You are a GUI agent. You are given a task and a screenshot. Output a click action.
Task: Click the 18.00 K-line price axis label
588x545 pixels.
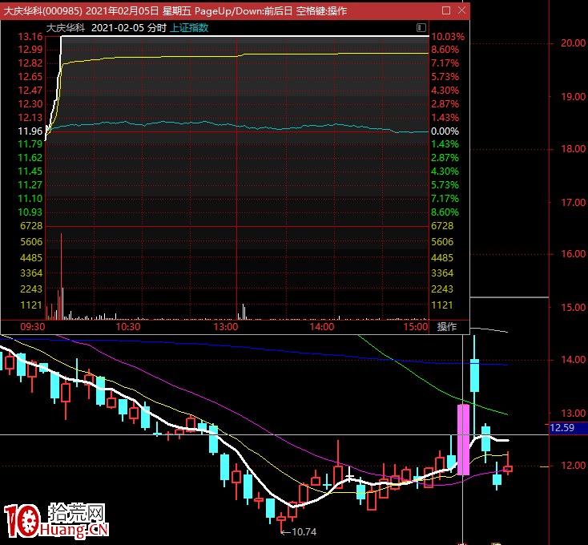[573, 149]
